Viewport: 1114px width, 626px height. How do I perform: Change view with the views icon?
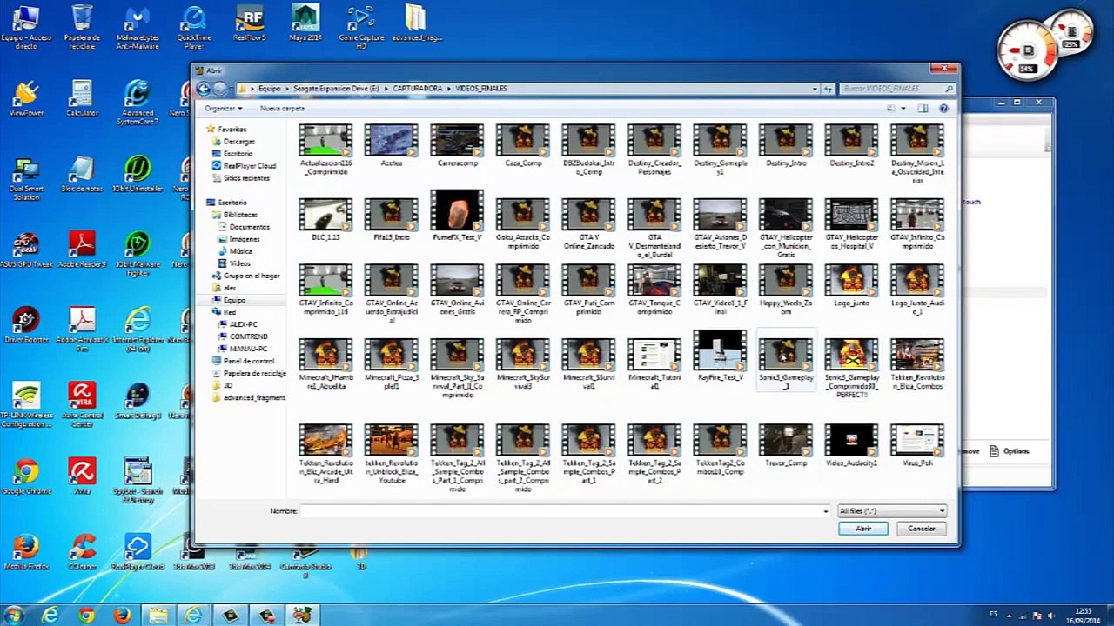point(890,109)
